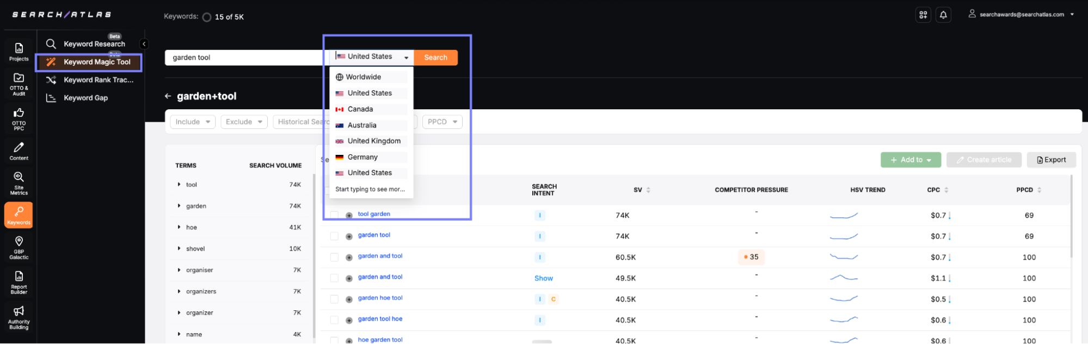The width and height of the screenshot is (1088, 344).
Task: Select Keyword Magic Tool in the submenu
Action: pos(90,62)
